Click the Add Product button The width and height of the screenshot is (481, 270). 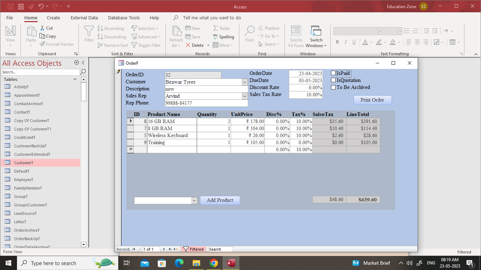tap(220, 200)
